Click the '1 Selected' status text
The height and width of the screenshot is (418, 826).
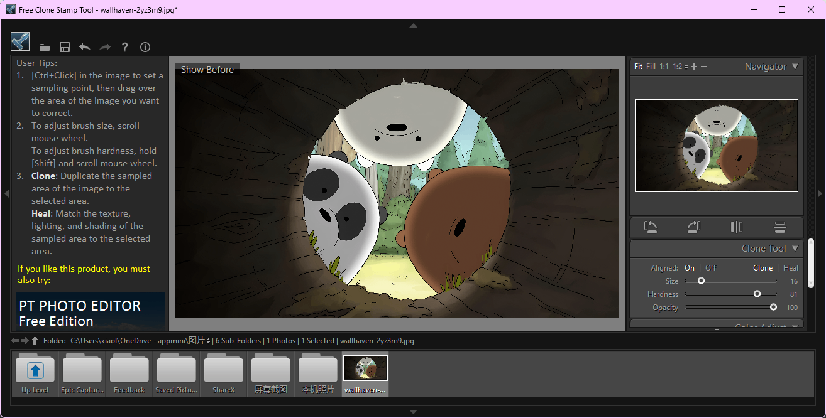pos(317,341)
